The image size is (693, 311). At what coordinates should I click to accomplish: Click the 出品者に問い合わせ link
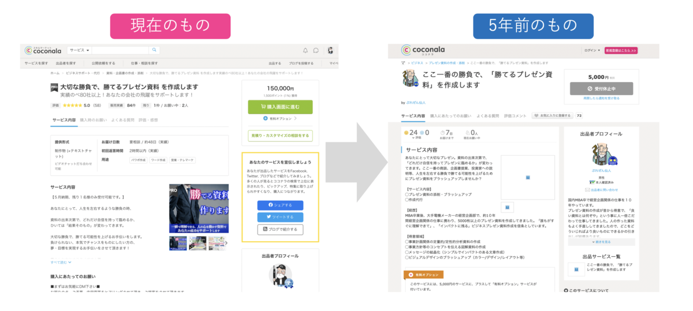(x=605, y=190)
